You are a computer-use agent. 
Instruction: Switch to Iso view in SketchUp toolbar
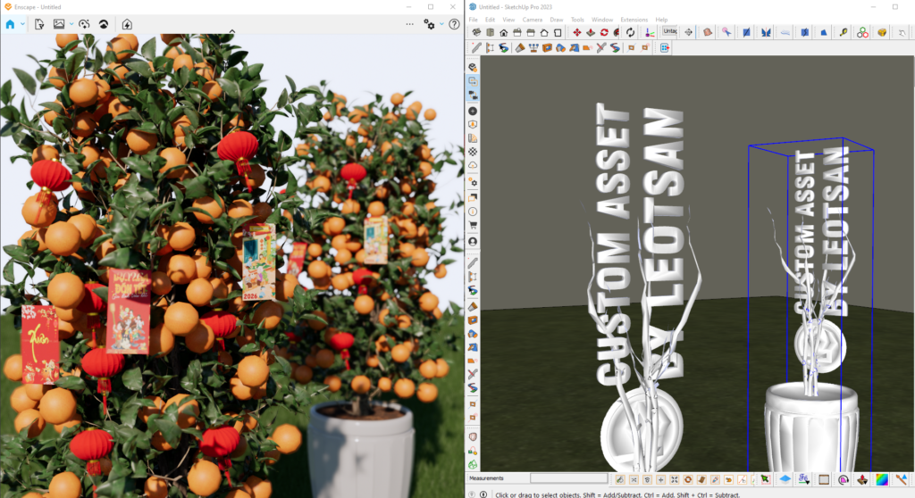[477, 33]
